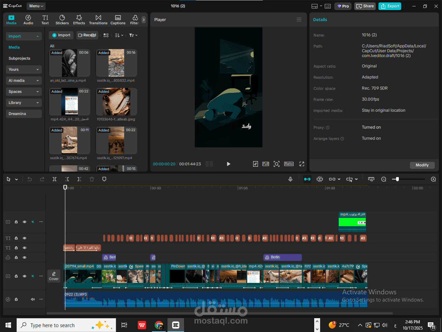
Task: Open more options for the main video track
Action: [41, 276]
